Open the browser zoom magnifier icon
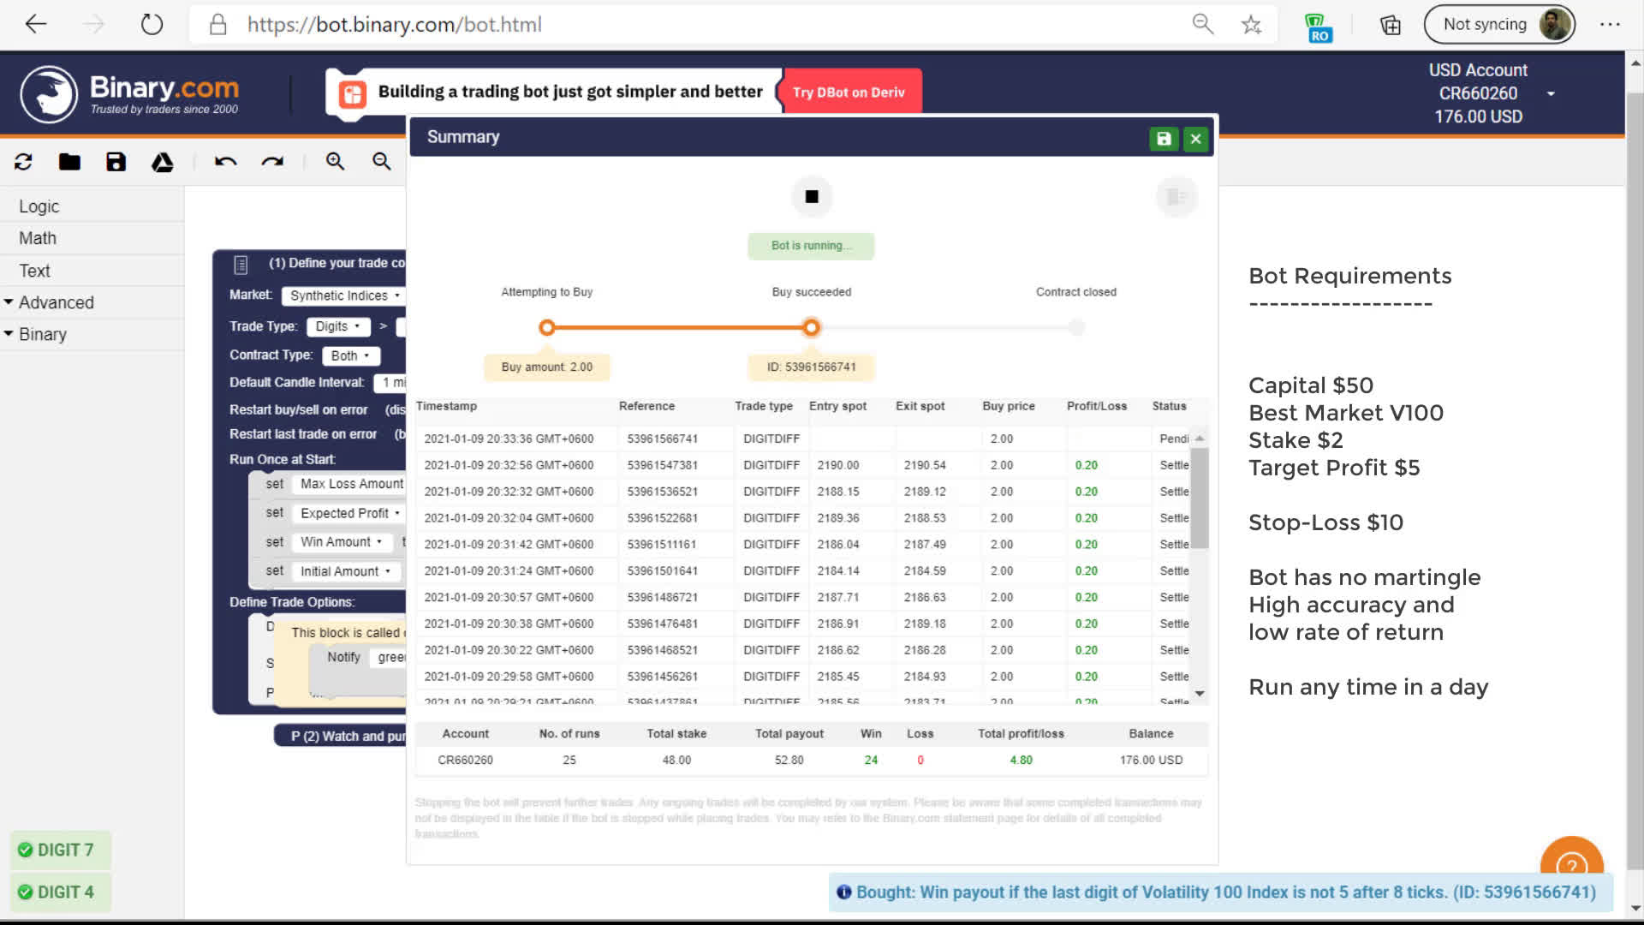Viewport: 1644px width, 925px height. (x=1203, y=24)
